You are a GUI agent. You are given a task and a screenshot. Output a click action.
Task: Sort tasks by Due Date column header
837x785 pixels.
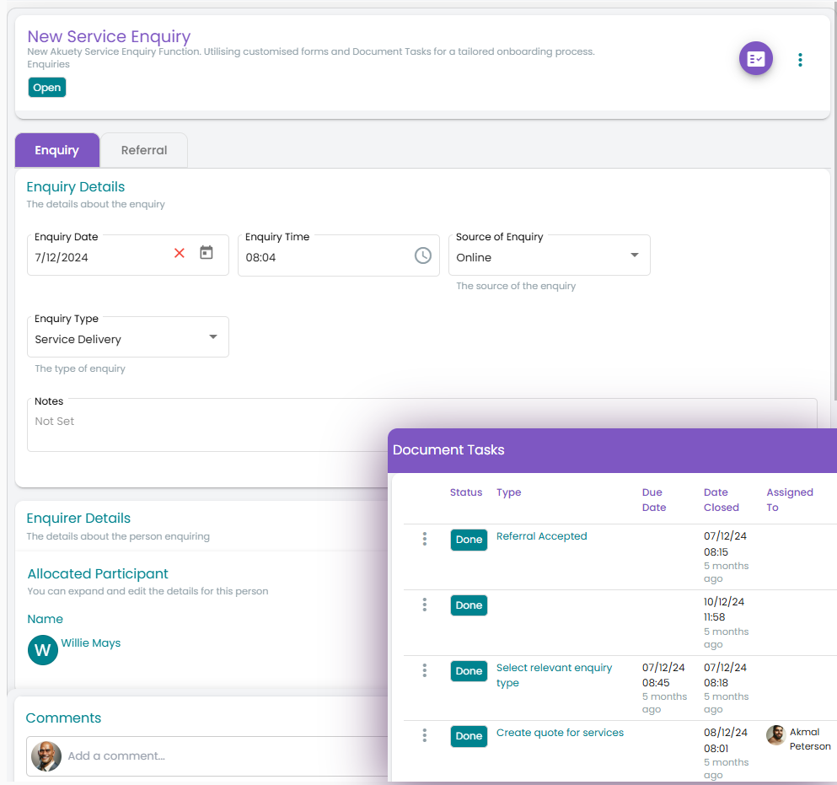pyautogui.click(x=654, y=500)
